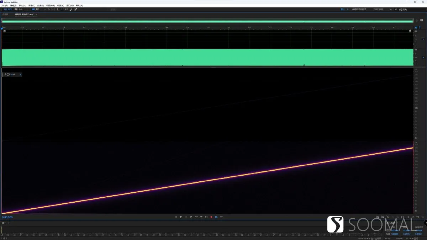Open the selection/view panel menu
The height and width of the screenshot is (240, 427).
click(x=397, y=223)
